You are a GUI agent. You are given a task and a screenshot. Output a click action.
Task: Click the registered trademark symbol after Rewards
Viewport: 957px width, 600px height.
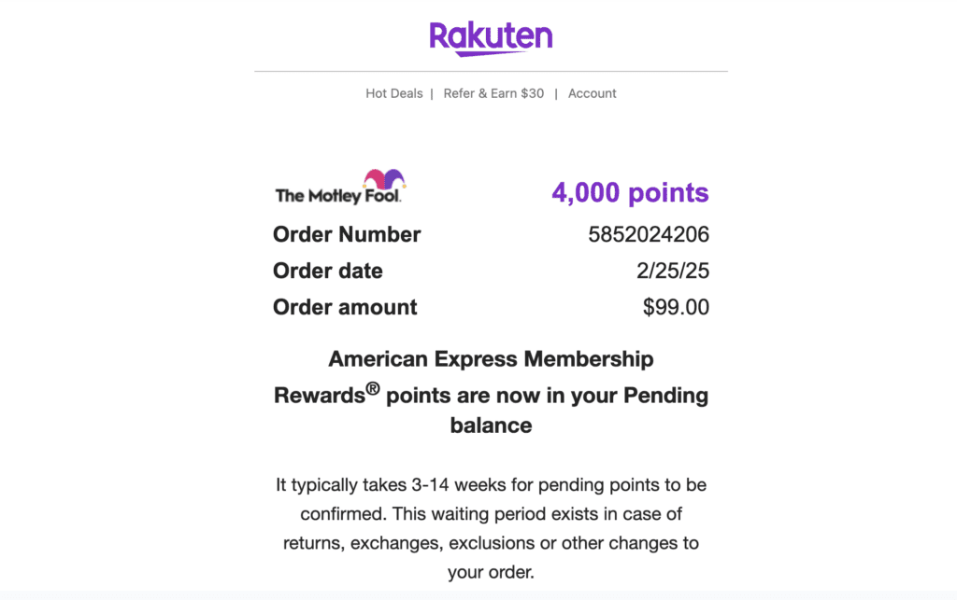click(373, 390)
